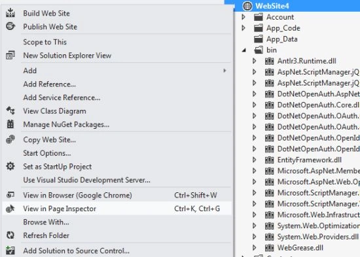Click the View in Page Inspector icon

10,209
